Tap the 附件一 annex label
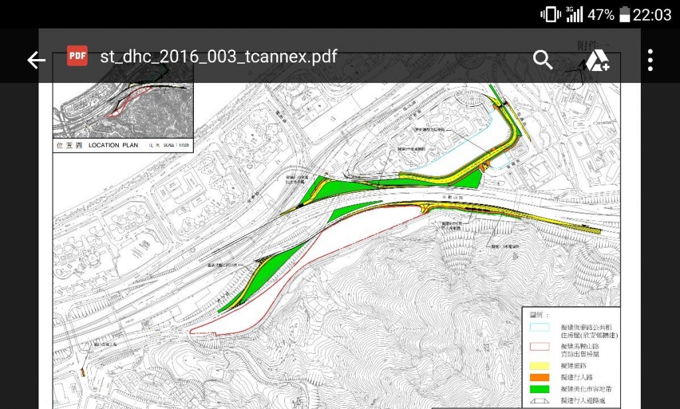 [x=593, y=46]
